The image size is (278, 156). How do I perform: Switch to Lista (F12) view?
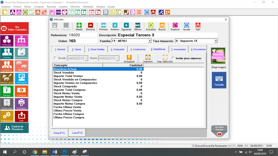77,133
